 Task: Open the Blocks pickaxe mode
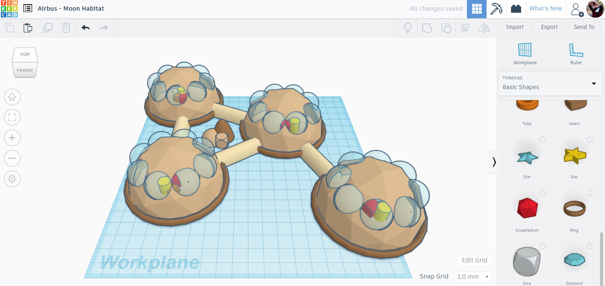496,9
